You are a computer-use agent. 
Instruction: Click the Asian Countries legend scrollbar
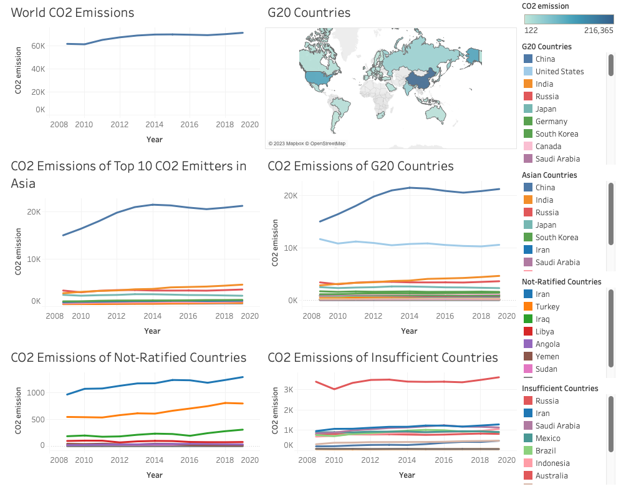pyautogui.click(x=610, y=214)
